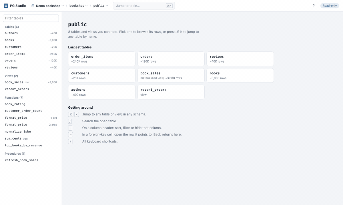343x205 pixels.
Task: Select authors table in sidebar
Action: (x=31, y=33)
